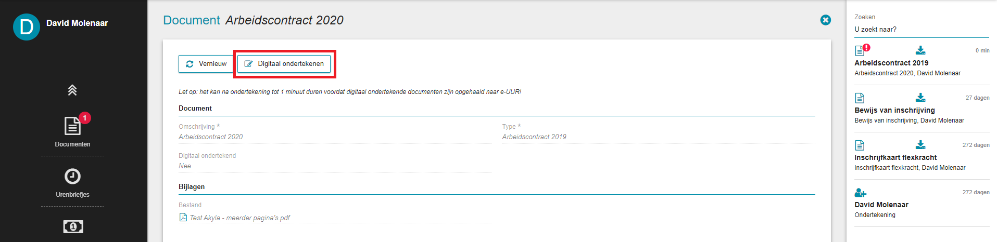Click the 'Ondertekening' text
The height and width of the screenshot is (242, 997).
click(x=875, y=215)
